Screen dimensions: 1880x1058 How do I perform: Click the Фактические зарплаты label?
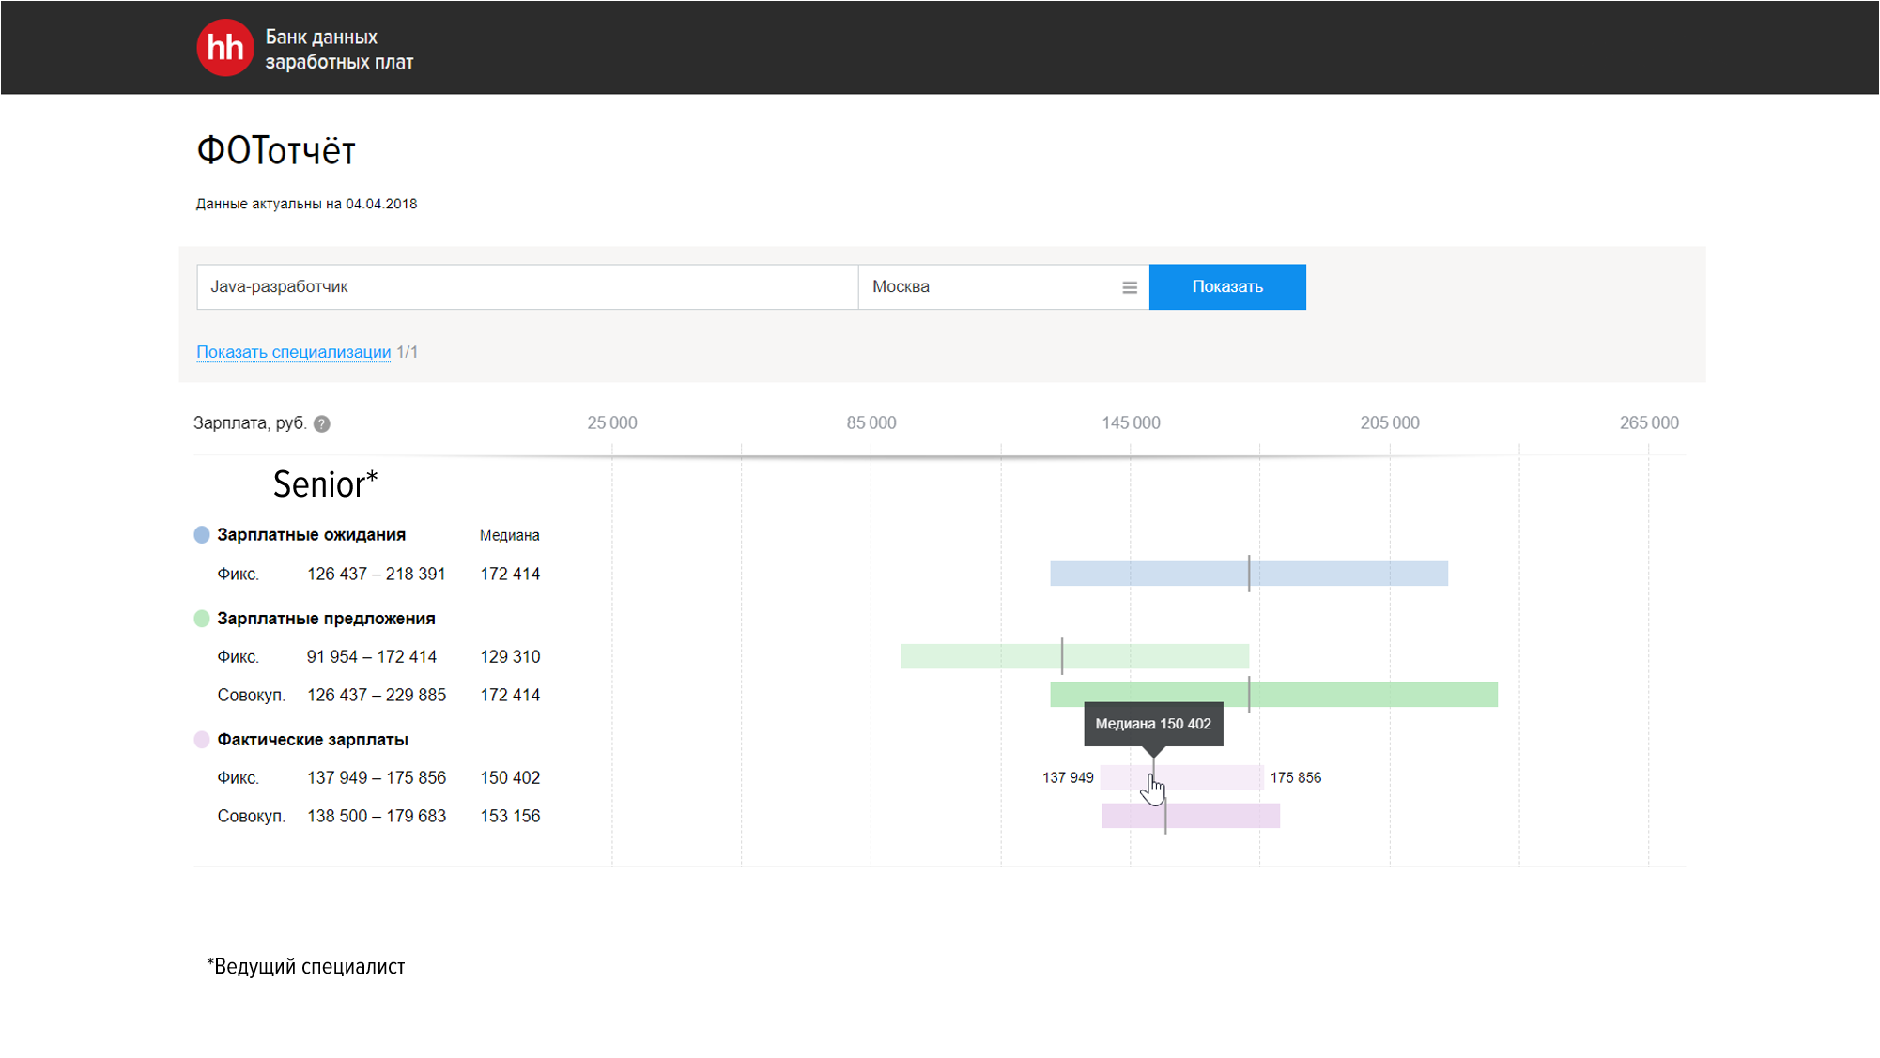tap(313, 740)
